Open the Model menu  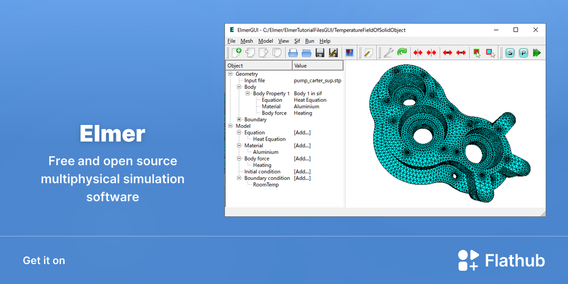click(266, 41)
